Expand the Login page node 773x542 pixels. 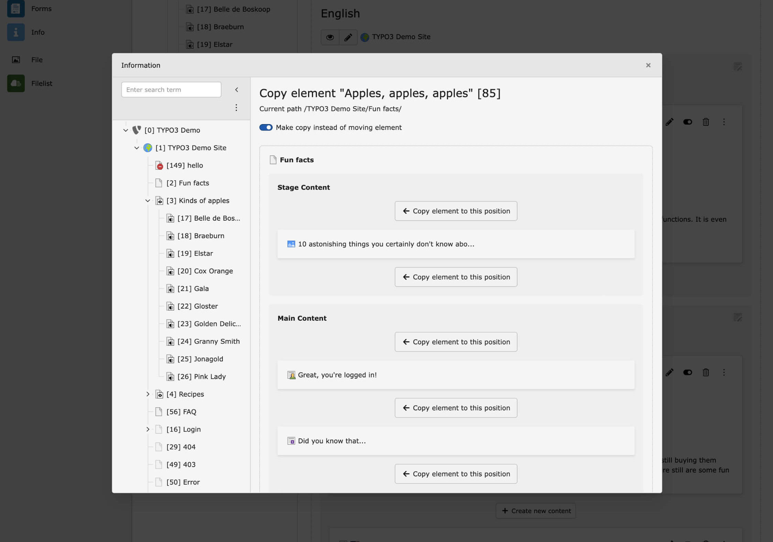[x=148, y=429]
